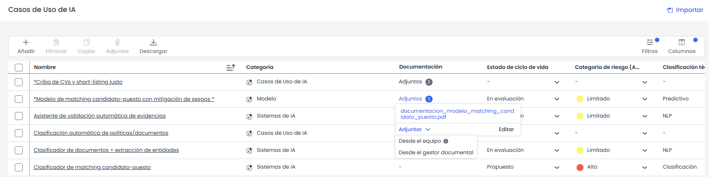
Task: Click the Importar icon at top right
Action: click(x=670, y=10)
